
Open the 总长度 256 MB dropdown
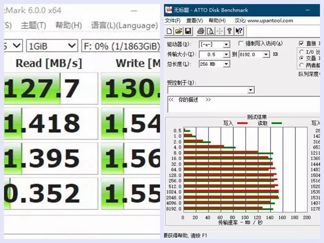227,64
